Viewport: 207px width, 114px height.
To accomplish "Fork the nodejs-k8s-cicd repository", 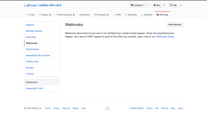I will (173, 5).
